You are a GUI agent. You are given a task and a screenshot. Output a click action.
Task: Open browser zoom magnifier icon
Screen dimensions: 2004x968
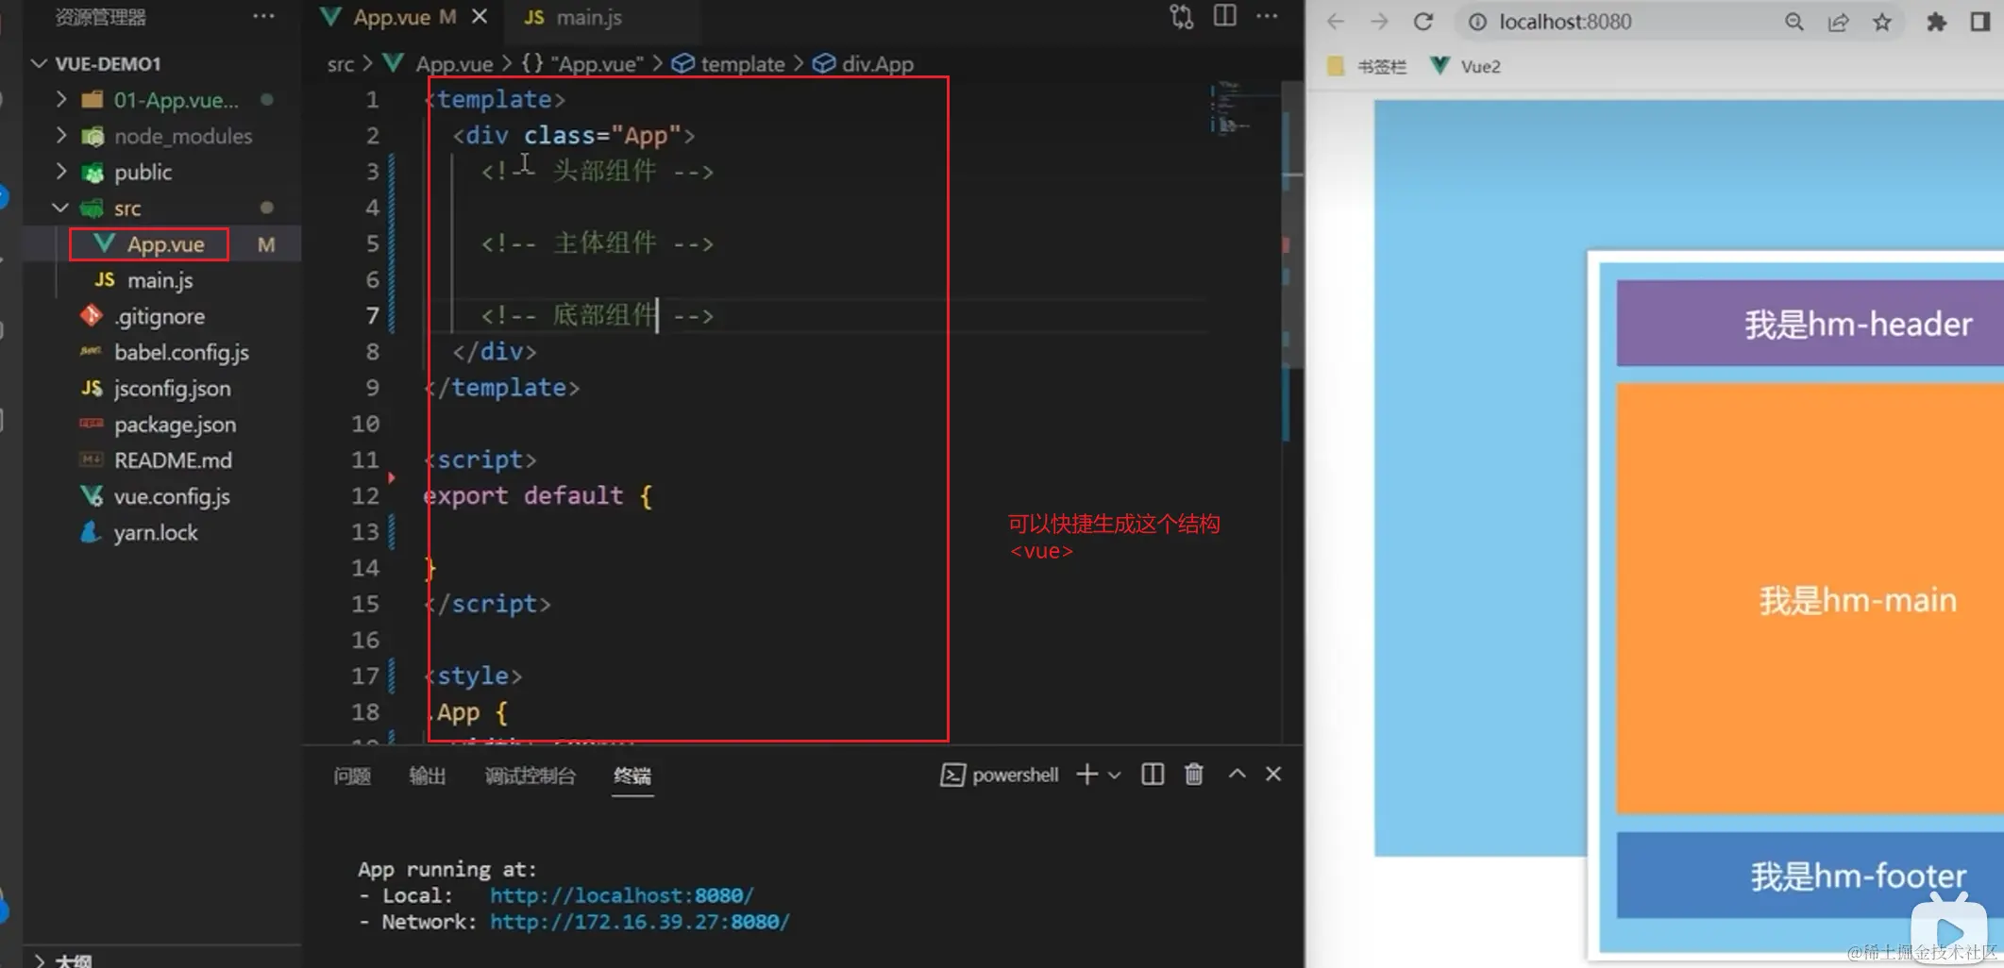point(1793,22)
